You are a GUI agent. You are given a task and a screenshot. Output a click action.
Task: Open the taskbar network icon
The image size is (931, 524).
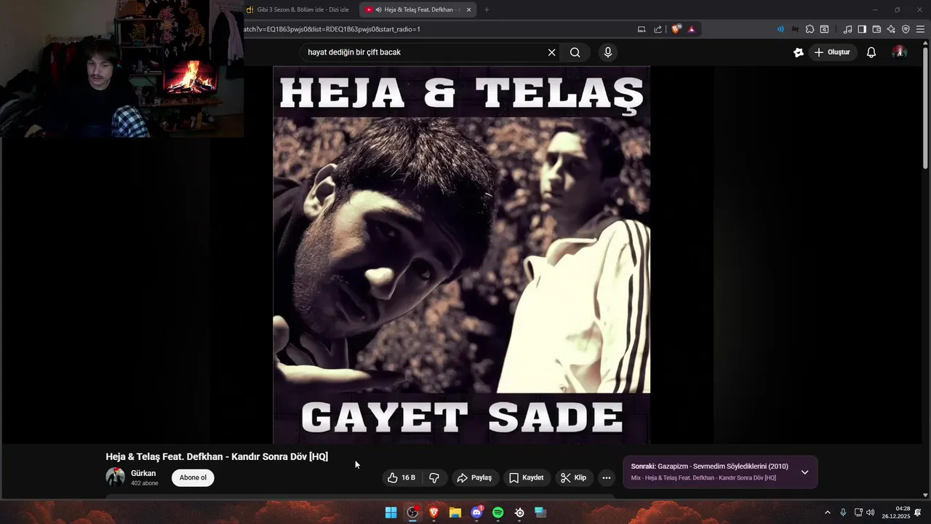858,512
